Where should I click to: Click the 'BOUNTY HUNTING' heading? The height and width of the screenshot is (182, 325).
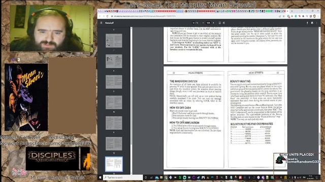click(240, 81)
